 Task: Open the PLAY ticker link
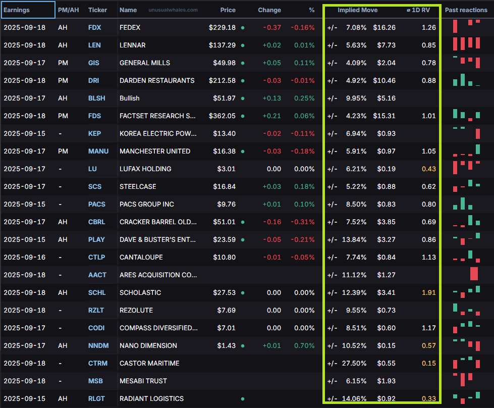[96, 239]
